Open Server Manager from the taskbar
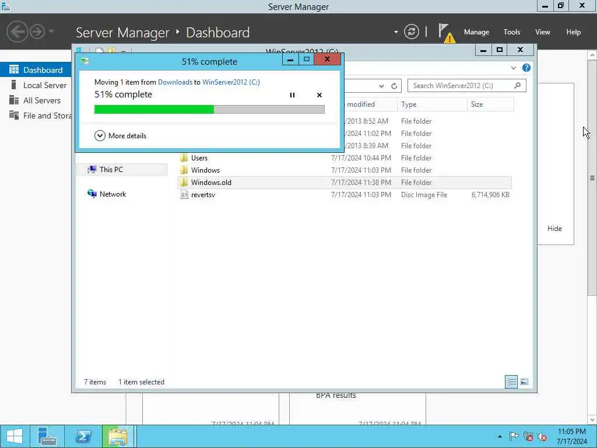This screenshot has height=448, width=597. point(47,436)
